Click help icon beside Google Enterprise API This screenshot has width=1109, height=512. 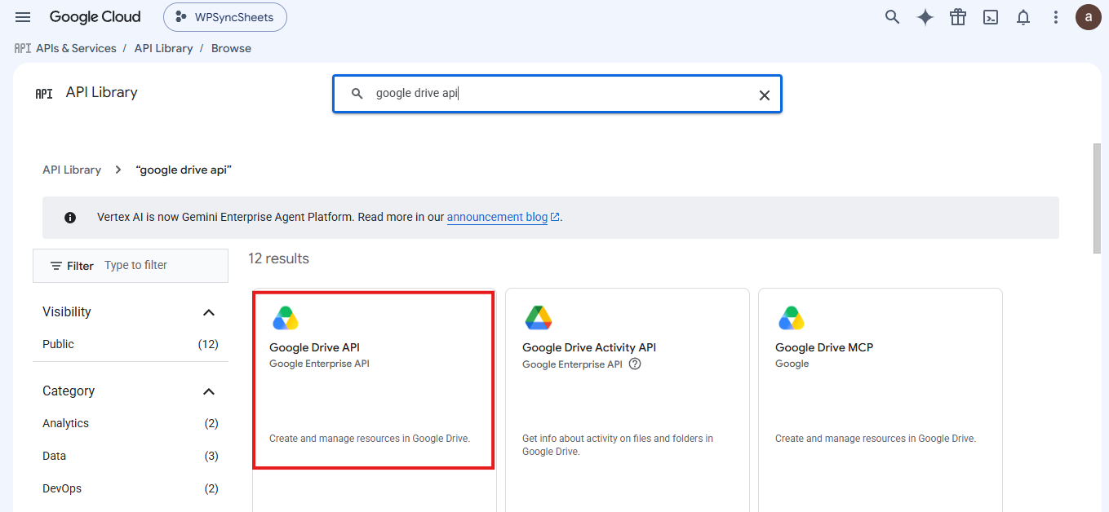coord(635,364)
